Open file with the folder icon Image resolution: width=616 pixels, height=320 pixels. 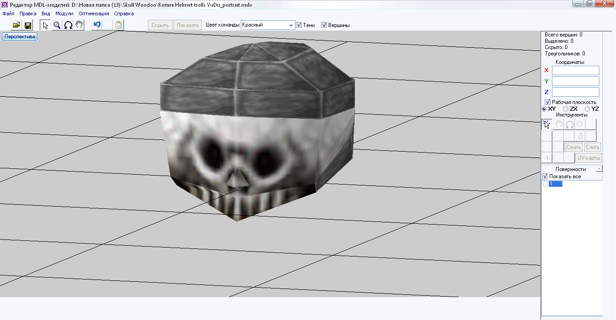tap(17, 25)
